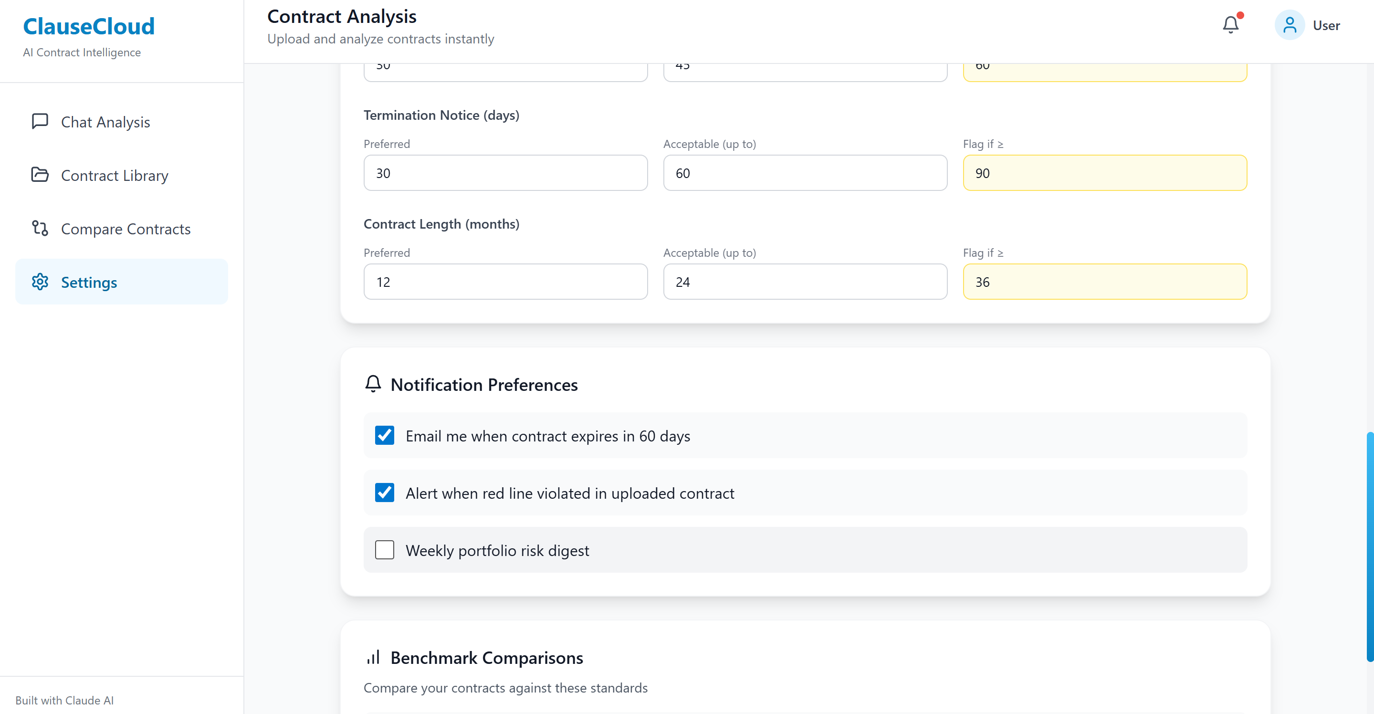
Task: Click the Chat Analysis speech bubble icon
Action: click(x=40, y=122)
